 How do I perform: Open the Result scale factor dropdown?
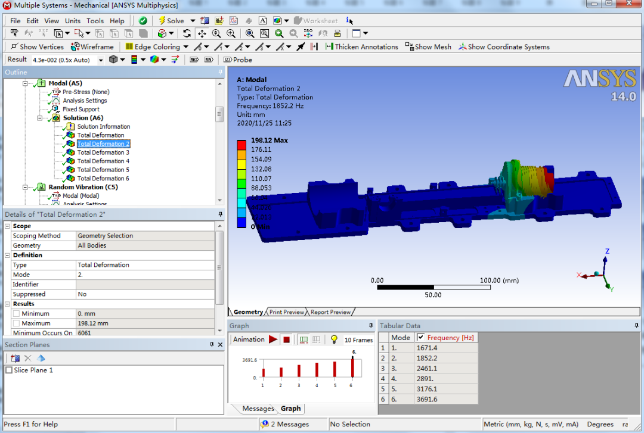click(100, 59)
